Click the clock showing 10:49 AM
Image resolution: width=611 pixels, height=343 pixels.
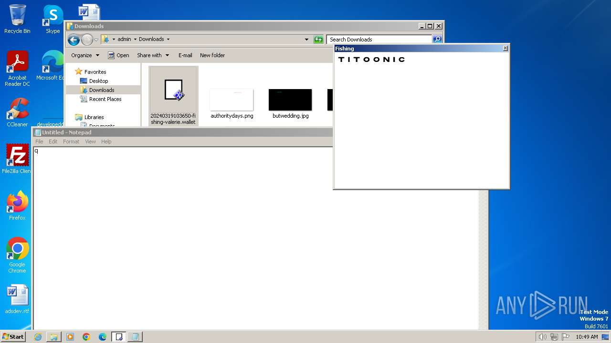(587, 337)
